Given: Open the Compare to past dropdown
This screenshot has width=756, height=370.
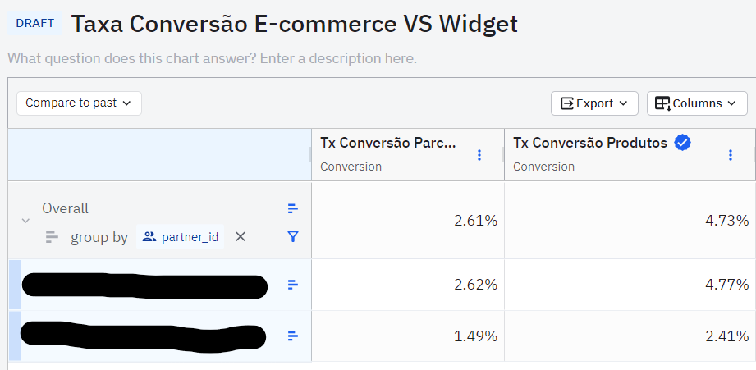Looking at the screenshot, I should [79, 103].
